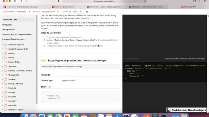Click the page scrollbar on right edge
Image resolution: width=209 pixels, height=117 pixels.
[208, 16]
